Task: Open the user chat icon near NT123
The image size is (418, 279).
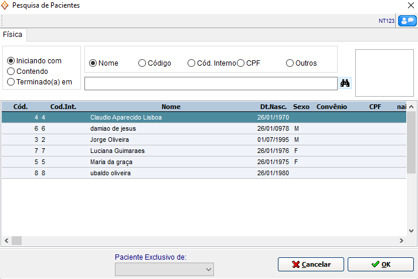Action: tap(406, 21)
